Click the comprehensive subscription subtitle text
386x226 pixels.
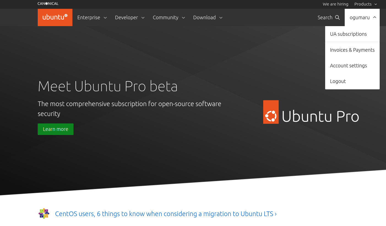point(129,109)
